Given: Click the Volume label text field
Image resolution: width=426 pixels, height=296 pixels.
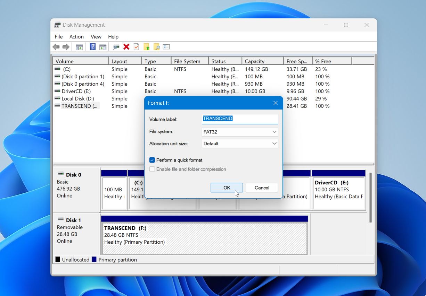Looking at the screenshot, I should (x=240, y=119).
